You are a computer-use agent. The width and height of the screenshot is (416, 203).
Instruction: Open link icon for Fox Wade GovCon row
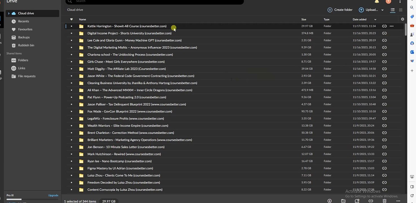pyautogui.click(x=384, y=111)
